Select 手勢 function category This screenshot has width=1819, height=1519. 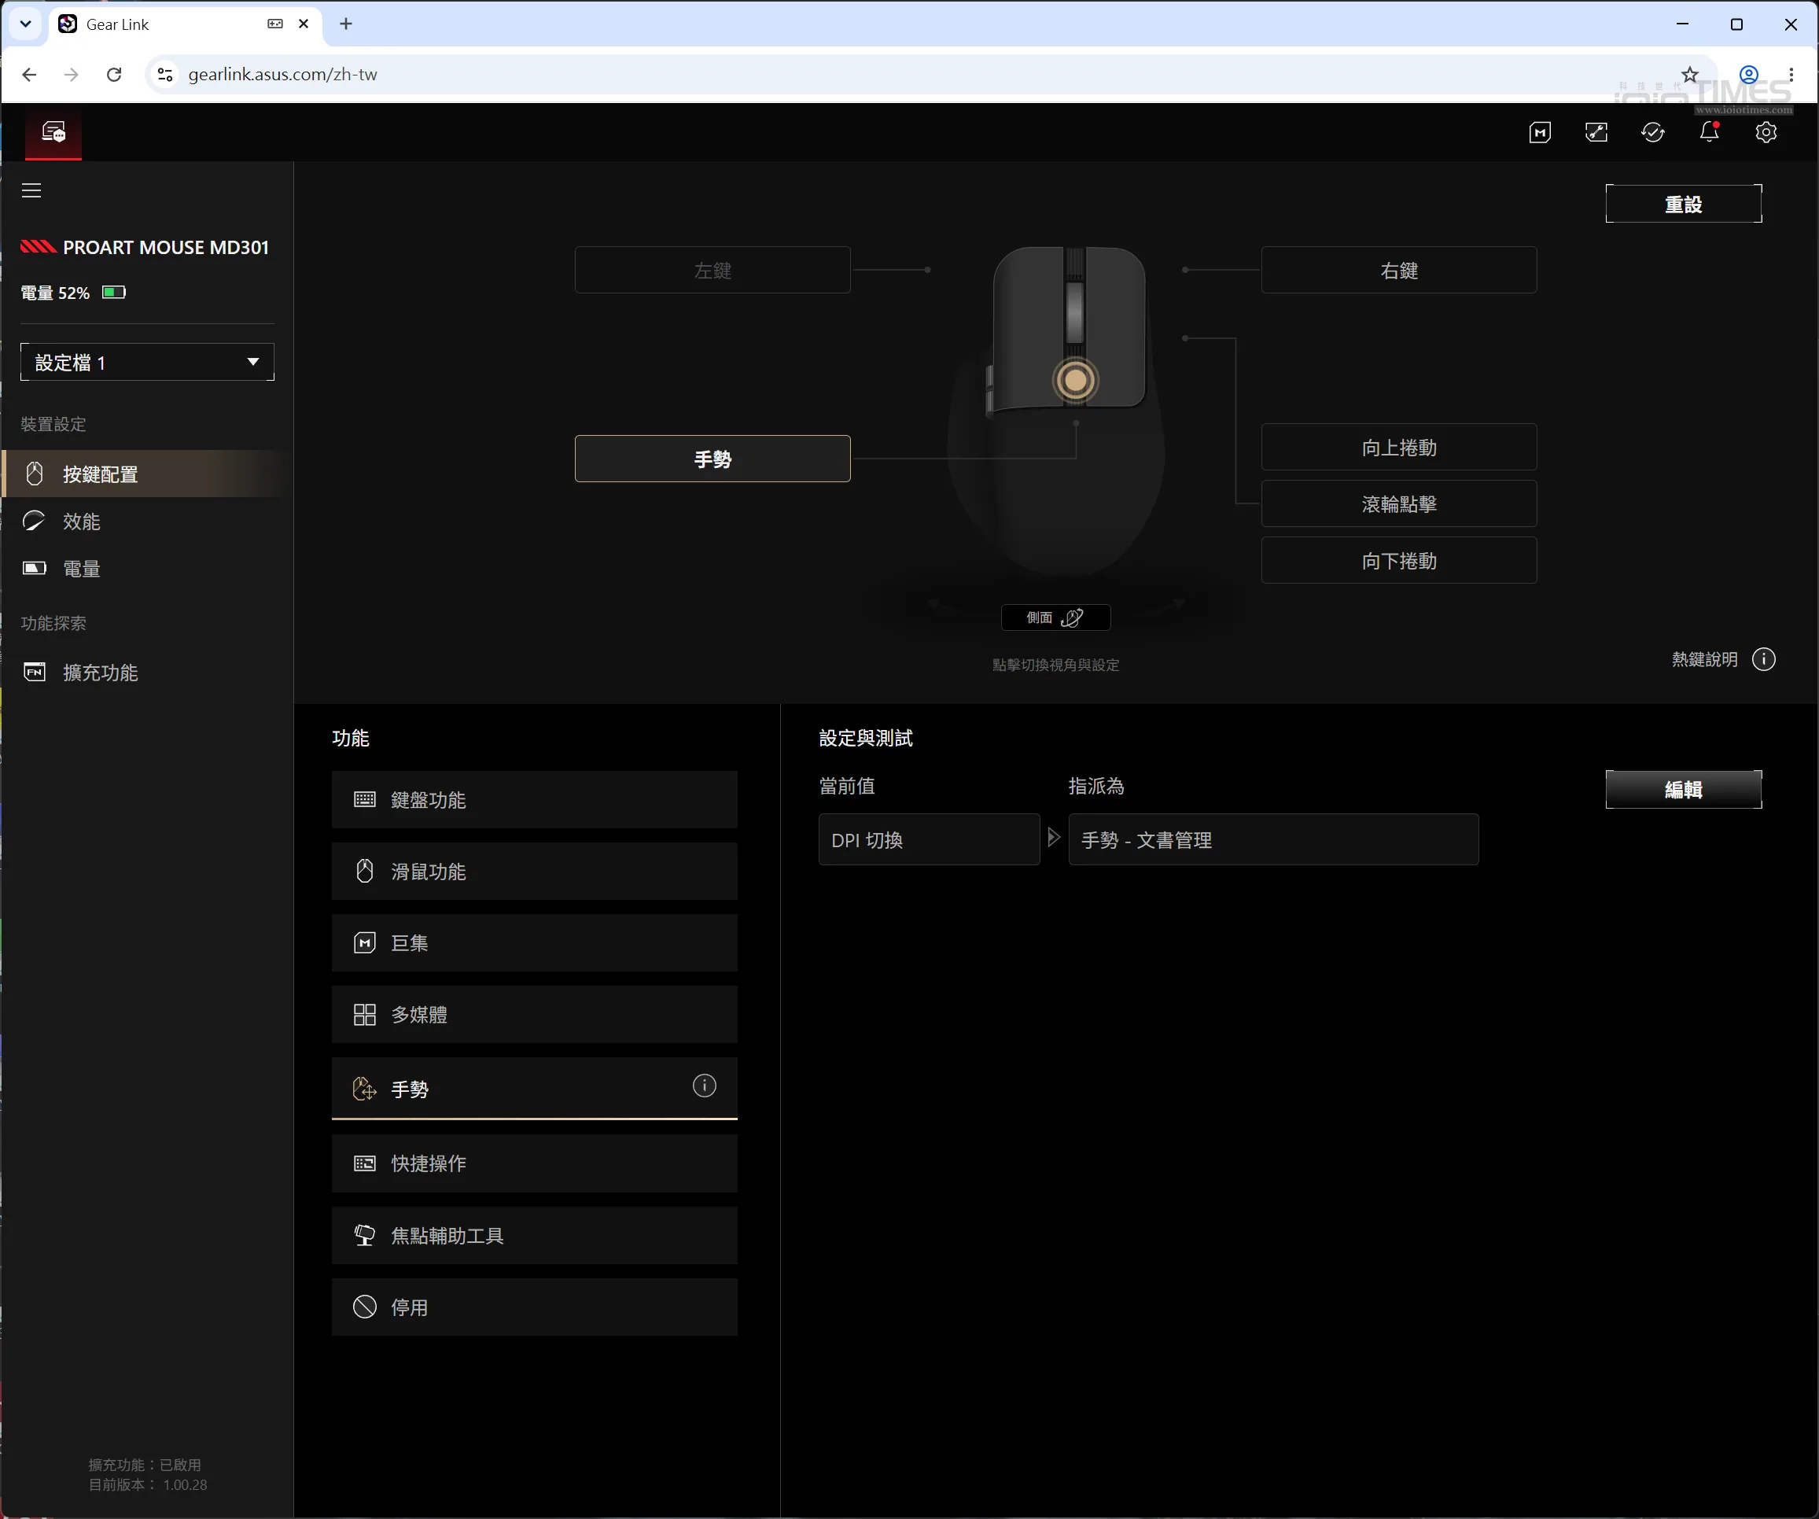click(x=535, y=1089)
